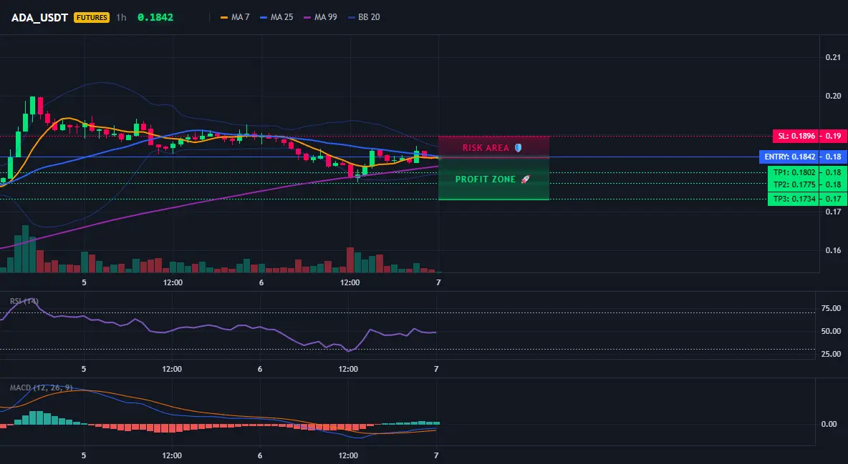Viewport: 848px width, 464px height.
Task: Click the tall green candle peaking near 0.20
Action: tap(32, 106)
